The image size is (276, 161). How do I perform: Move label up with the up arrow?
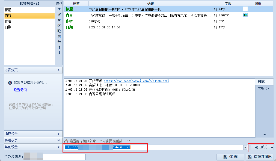tap(59, 47)
